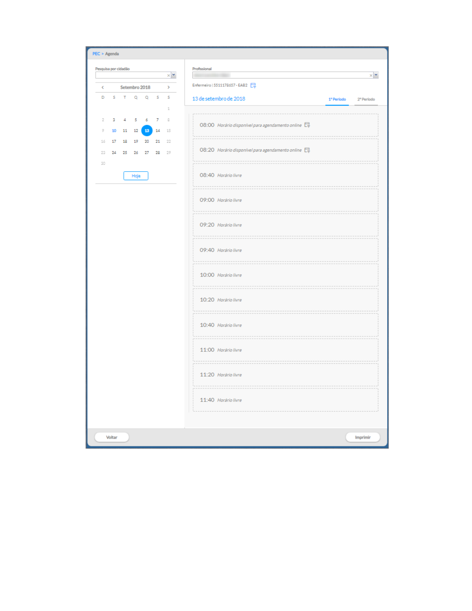
Task: Select day 14 in the calendar
Action: point(158,131)
